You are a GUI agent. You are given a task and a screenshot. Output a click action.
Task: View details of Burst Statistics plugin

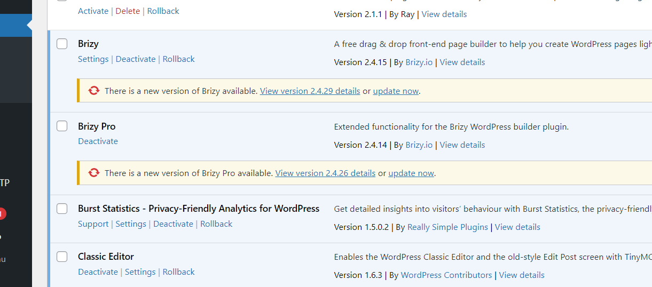click(517, 227)
